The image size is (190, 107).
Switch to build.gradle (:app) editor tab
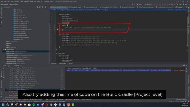[75, 7]
